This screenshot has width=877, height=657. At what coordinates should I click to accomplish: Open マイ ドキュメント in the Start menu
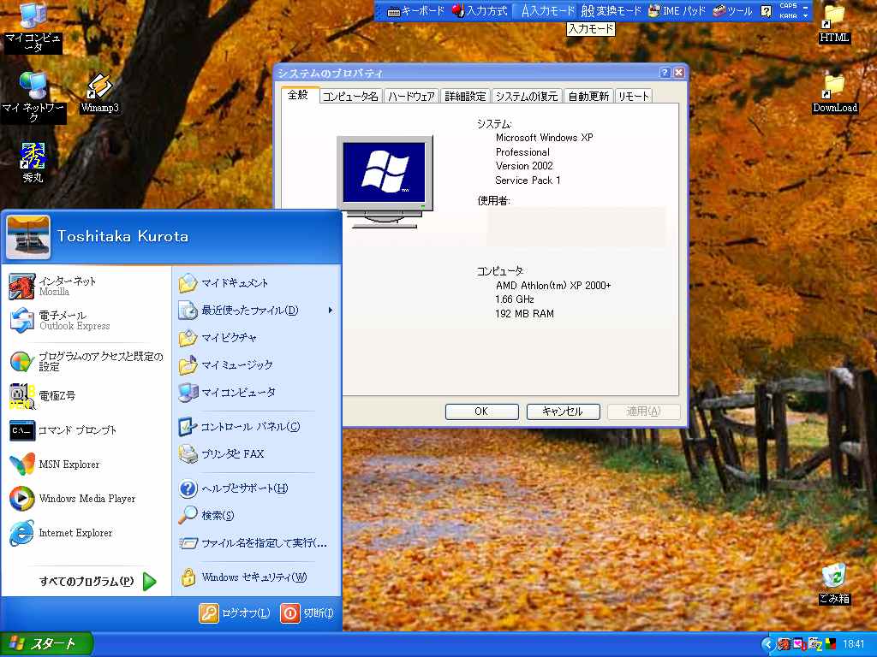[256, 282]
